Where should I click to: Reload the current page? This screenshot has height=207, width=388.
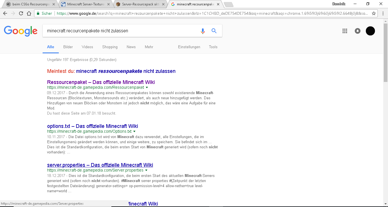(21, 13)
